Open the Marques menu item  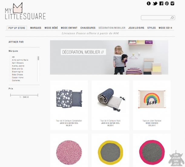click(x=36, y=28)
